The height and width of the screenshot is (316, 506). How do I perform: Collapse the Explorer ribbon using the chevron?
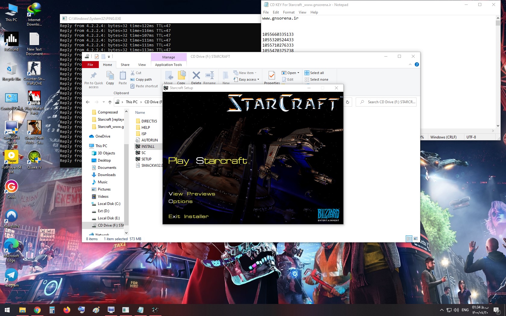410,64
